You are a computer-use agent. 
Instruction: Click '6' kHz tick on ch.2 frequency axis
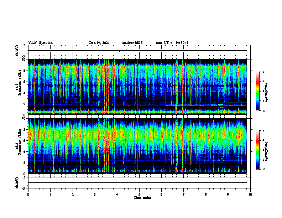click(x=25, y=141)
